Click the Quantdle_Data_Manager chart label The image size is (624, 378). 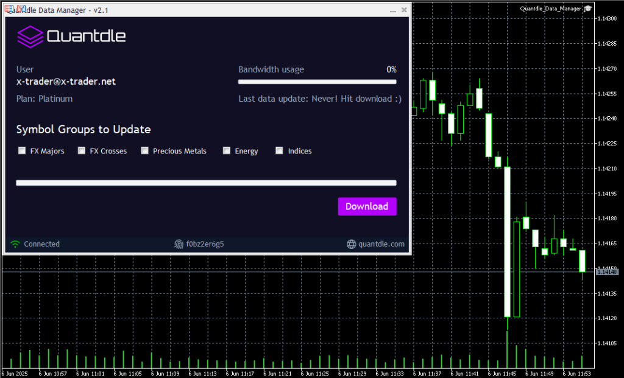[x=551, y=9]
